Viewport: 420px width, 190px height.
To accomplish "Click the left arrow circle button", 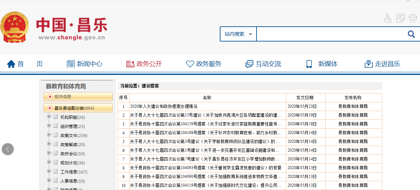I will [x=8, y=149].
